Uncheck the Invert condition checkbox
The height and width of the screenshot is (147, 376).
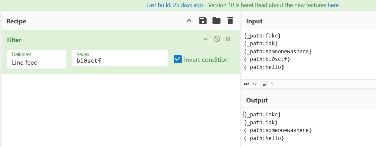click(x=178, y=59)
